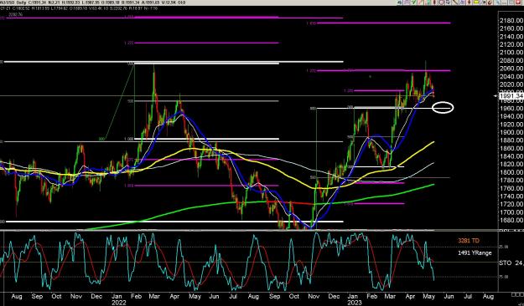Screen dimensions: 524x306
Task: Select the 3281 TD indicator text
Action: 469,240
